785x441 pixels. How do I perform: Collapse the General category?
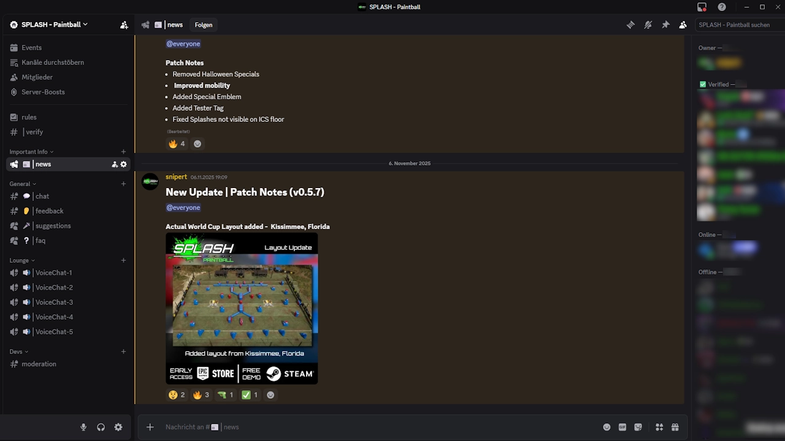click(21, 184)
